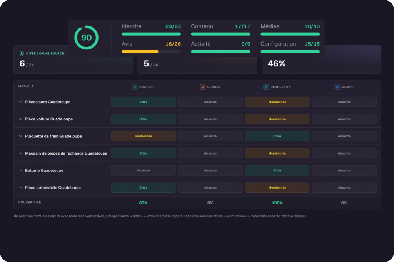This screenshot has height=262, width=394.
Task: Click ChatGPT Absente badge for Batterie Guadeloupe
Action: coord(143,170)
